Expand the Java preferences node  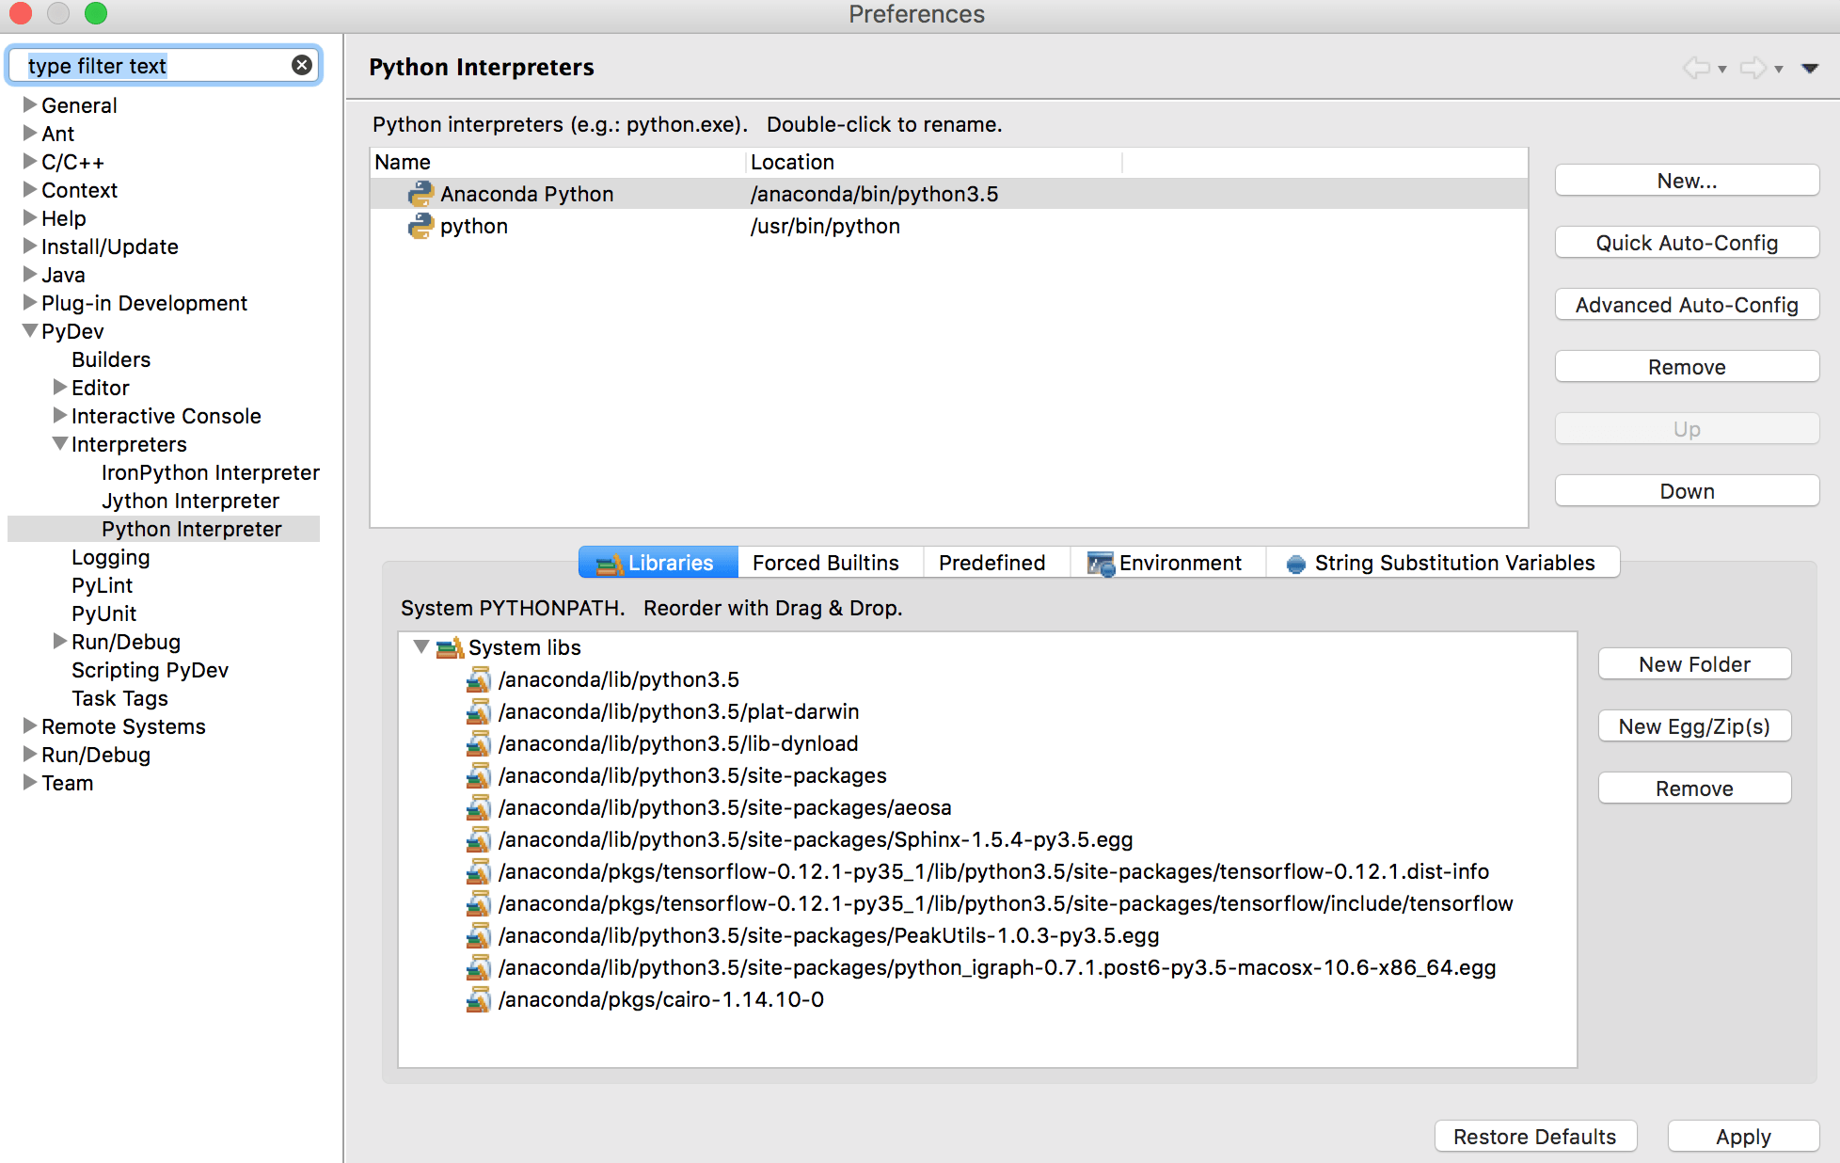30,275
